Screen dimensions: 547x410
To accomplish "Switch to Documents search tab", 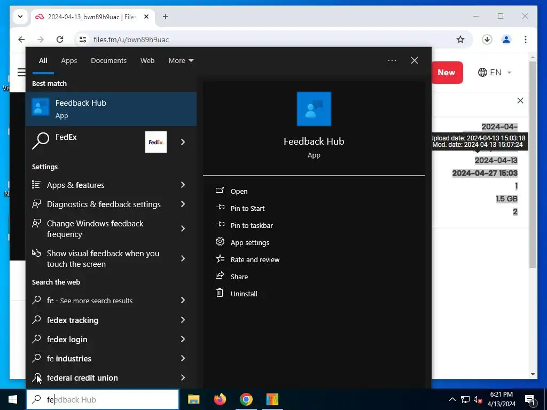I will (x=108, y=60).
